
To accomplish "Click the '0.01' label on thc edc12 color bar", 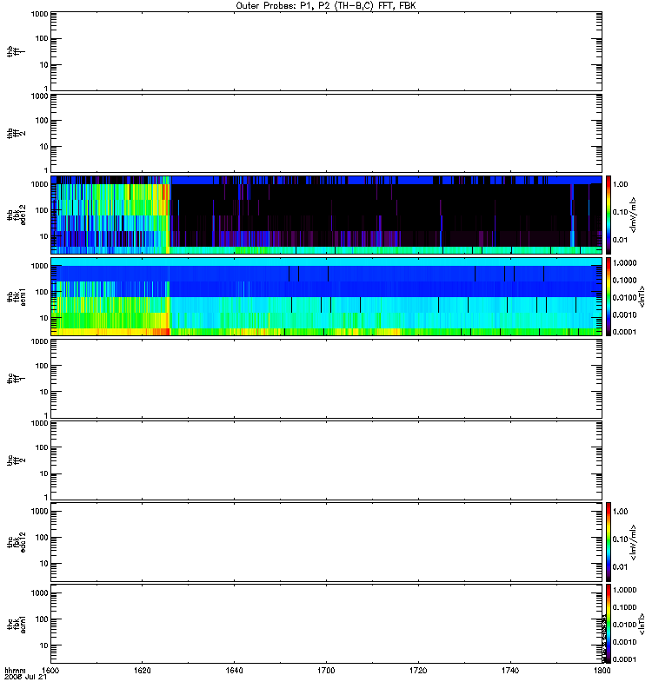I will point(620,567).
